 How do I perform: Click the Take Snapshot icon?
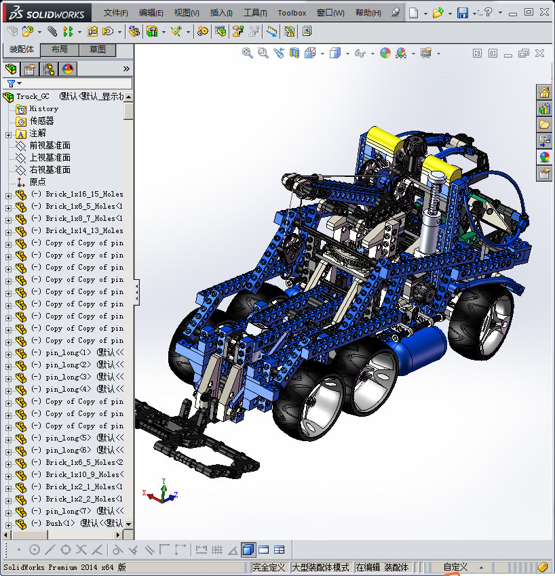click(307, 32)
